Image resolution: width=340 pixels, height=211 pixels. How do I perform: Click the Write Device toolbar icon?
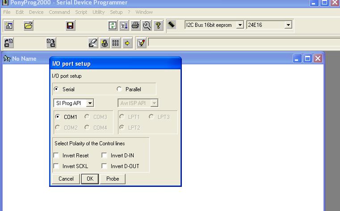tap(51, 43)
